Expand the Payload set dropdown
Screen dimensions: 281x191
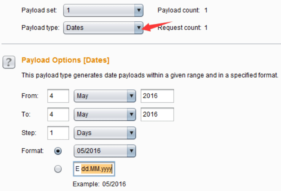coord(103,10)
